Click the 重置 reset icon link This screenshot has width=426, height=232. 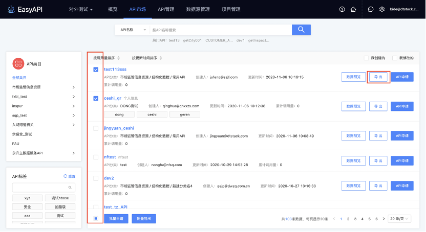(x=69, y=176)
